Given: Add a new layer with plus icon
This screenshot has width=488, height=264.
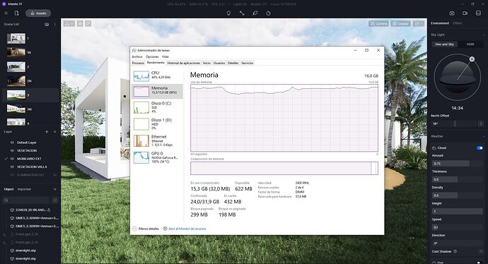Looking at the screenshot, I should 47,132.
